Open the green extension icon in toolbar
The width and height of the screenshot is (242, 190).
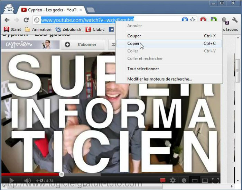[x=214, y=20]
